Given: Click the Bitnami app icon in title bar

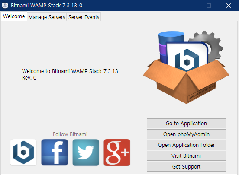Looking at the screenshot, I should tap(5, 6).
